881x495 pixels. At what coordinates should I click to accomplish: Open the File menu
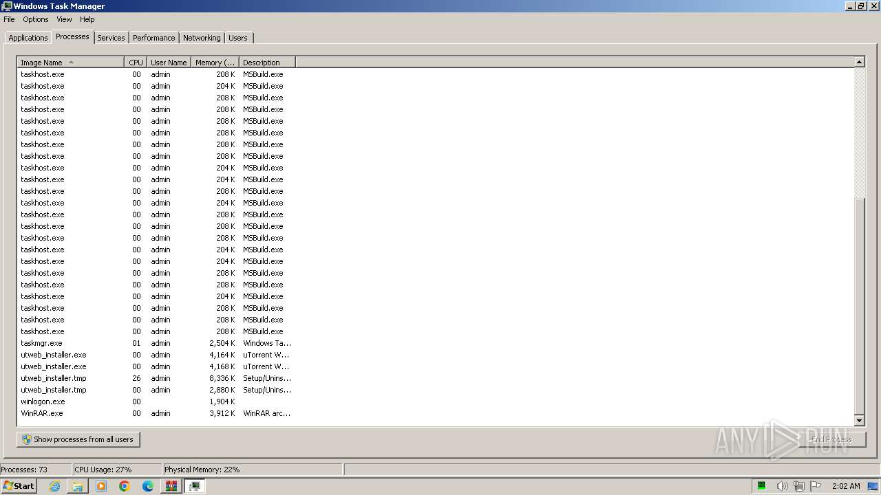9,19
